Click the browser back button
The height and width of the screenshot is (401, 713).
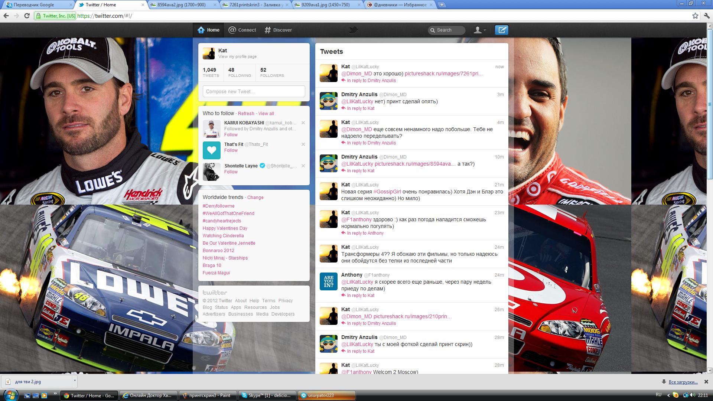(6, 16)
